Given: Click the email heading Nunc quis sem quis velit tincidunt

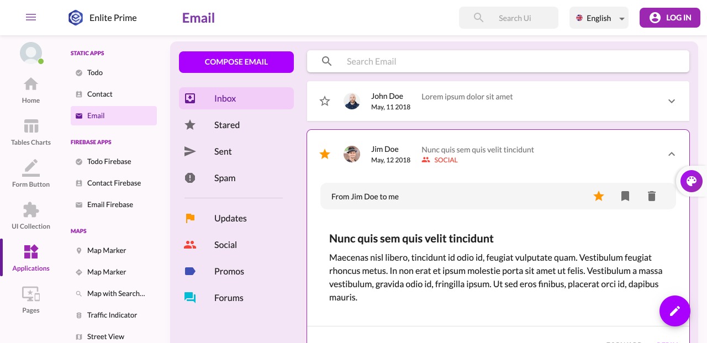Looking at the screenshot, I should click(411, 239).
